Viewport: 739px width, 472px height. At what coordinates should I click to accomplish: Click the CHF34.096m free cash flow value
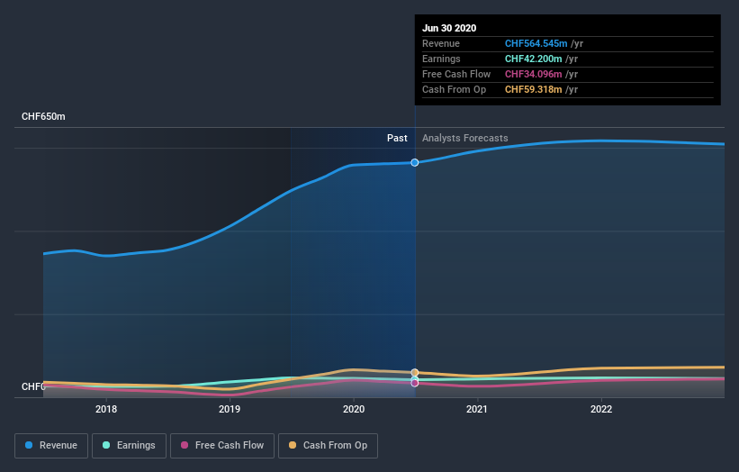click(x=533, y=74)
